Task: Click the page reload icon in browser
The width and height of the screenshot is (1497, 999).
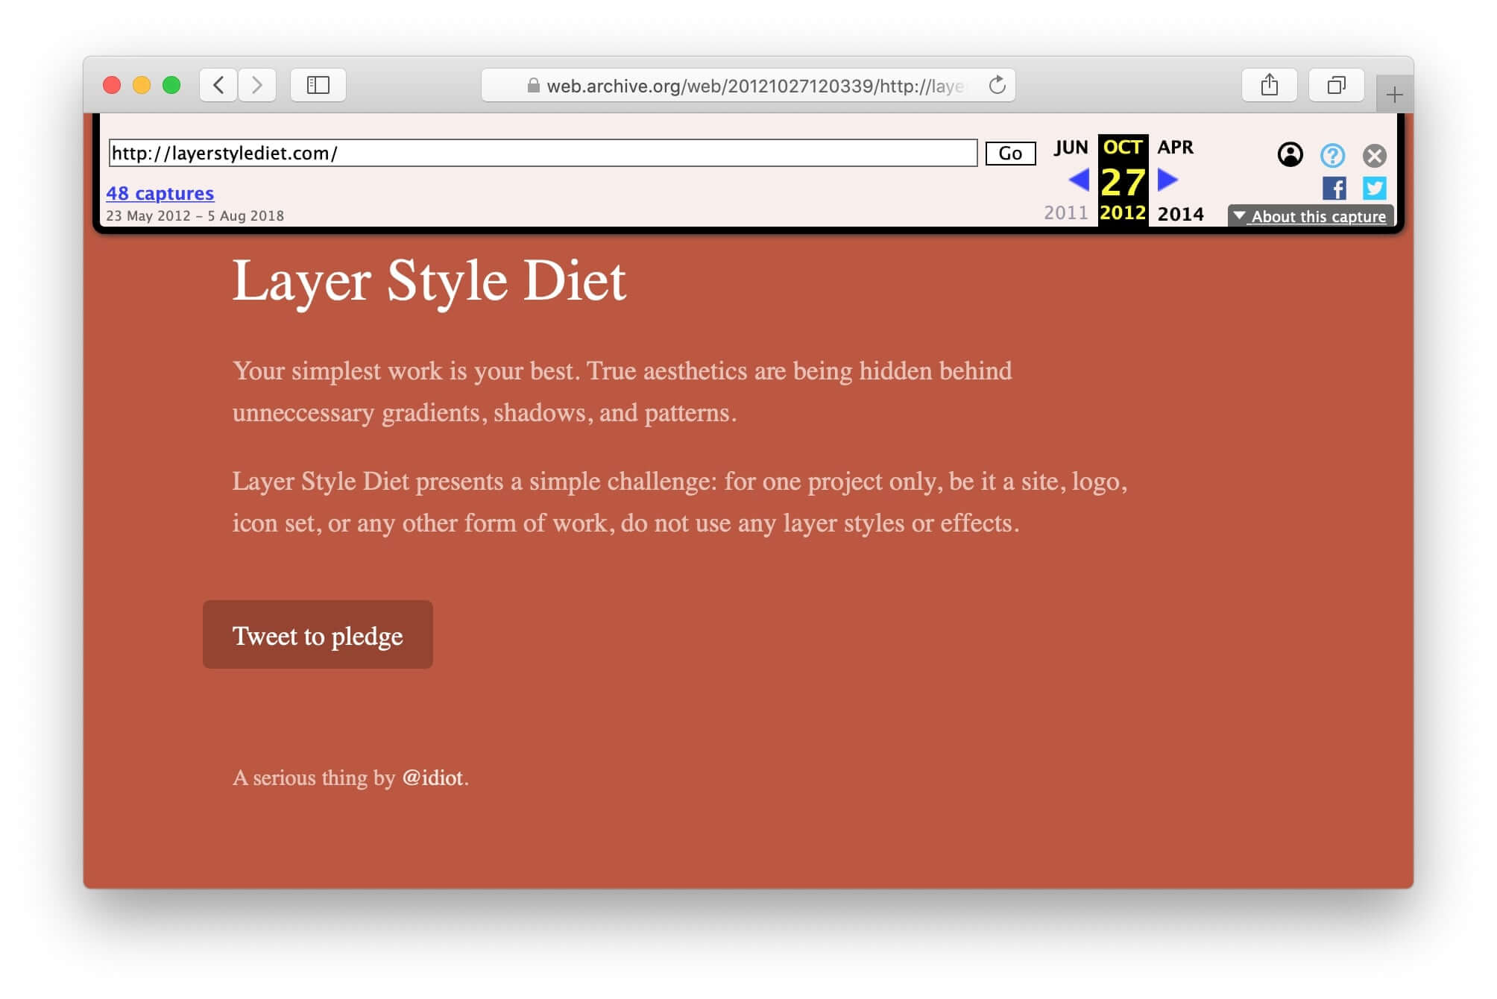Action: pos(997,85)
